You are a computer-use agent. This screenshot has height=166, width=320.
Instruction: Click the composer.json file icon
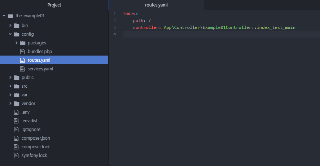click(x=16, y=138)
